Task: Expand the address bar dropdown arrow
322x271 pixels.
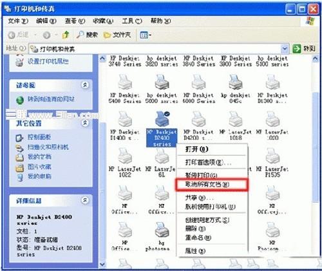Action: point(285,49)
